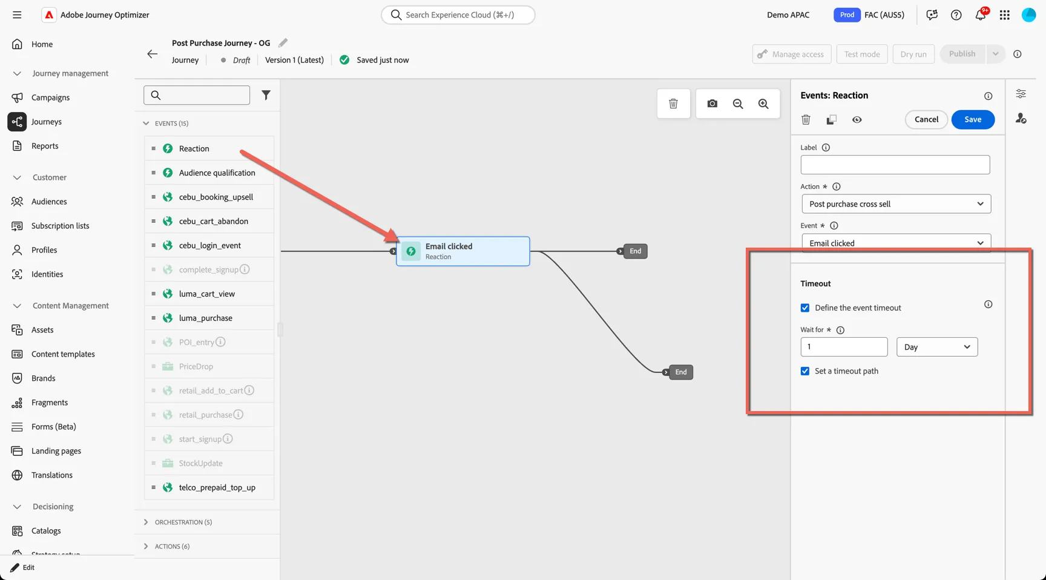The width and height of the screenshot is (1046, 580).
Task: Click the Cancel button
Action: [x=926, y=119]
